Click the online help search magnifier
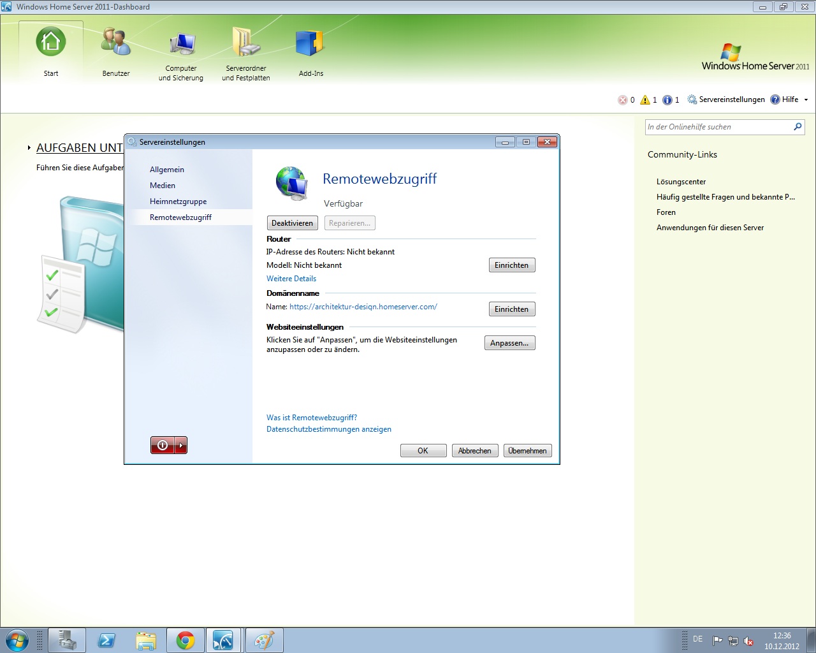816x653 pixels. tap(798, 127)
